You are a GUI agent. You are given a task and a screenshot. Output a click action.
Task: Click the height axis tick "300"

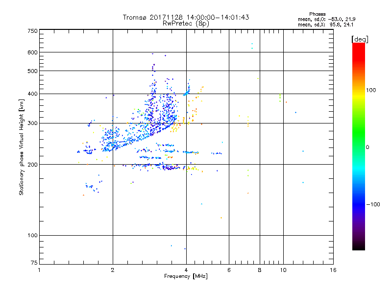coord(32,123)
